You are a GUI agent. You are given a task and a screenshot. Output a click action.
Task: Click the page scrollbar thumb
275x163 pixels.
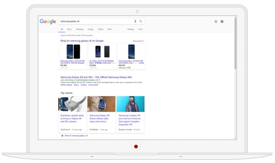click(235, 44)
